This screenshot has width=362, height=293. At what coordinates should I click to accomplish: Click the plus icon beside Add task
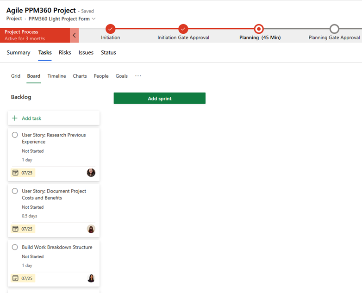(14, 118)
